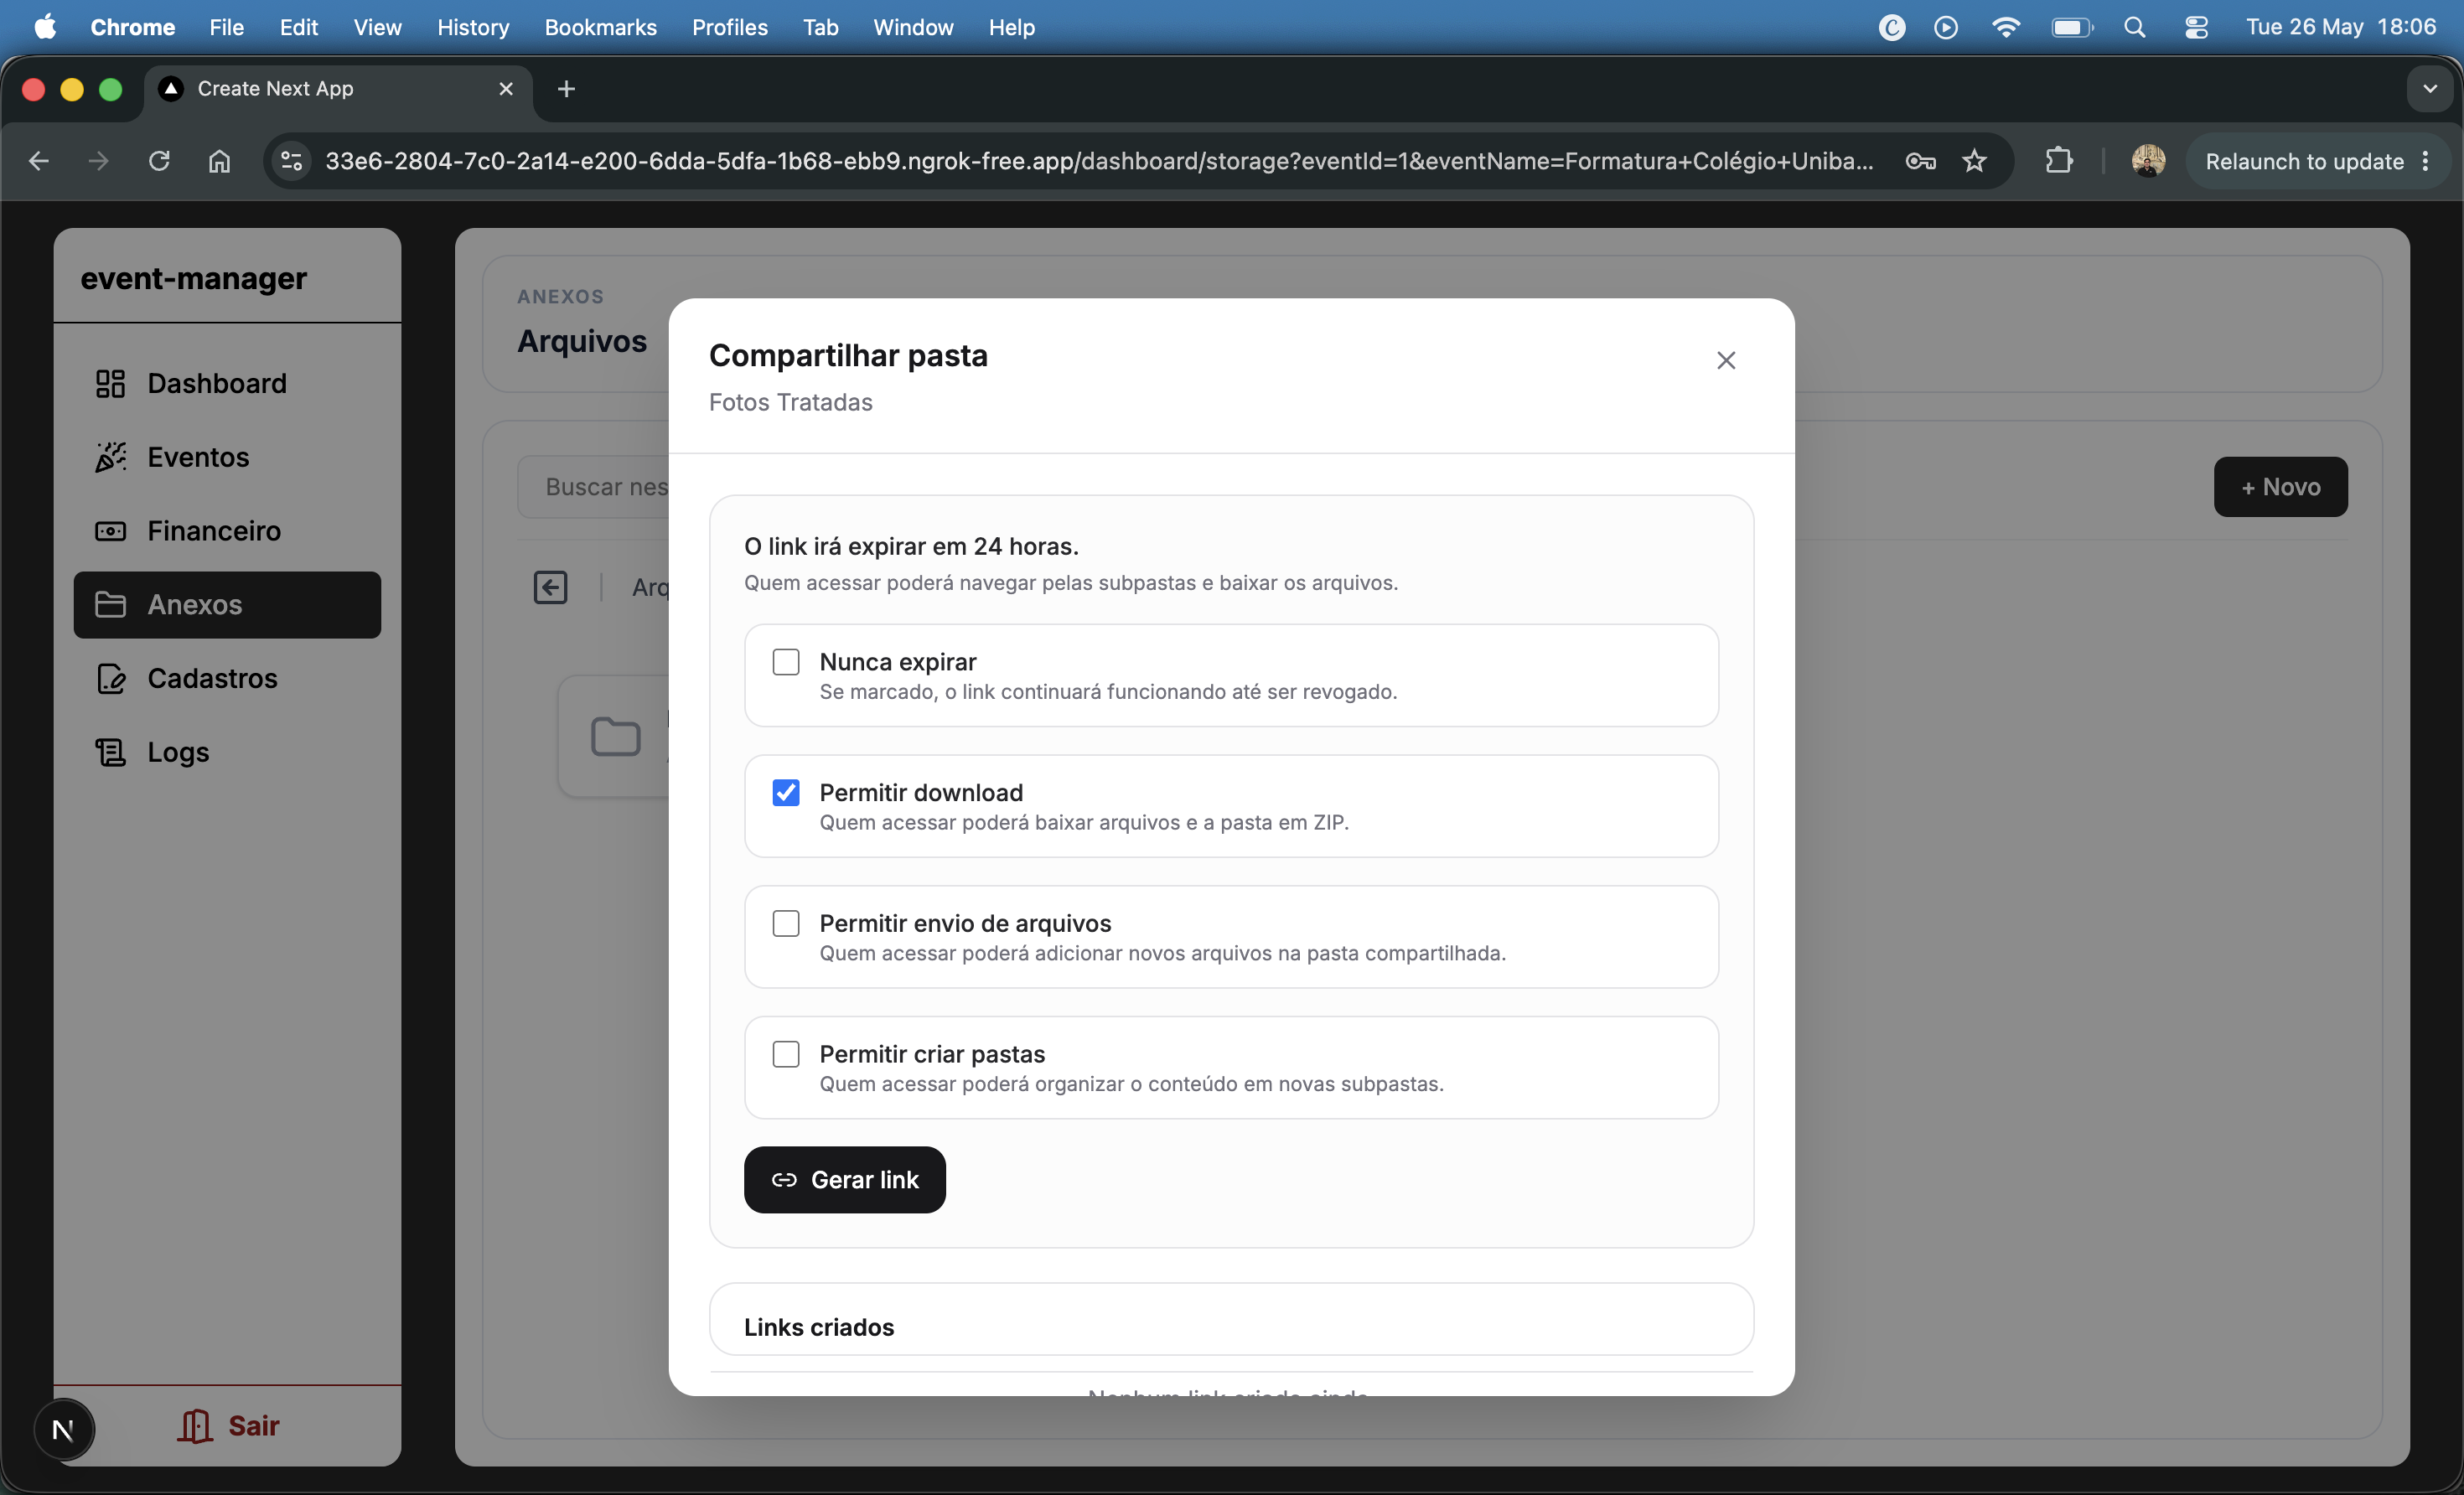Click the Chrome profile avatar
Image resolution: width=2464 pixels, height=1495 pixels.
[2148, 161]
